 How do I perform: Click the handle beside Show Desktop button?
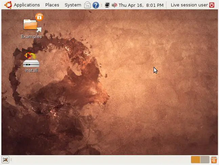point(11,160)
